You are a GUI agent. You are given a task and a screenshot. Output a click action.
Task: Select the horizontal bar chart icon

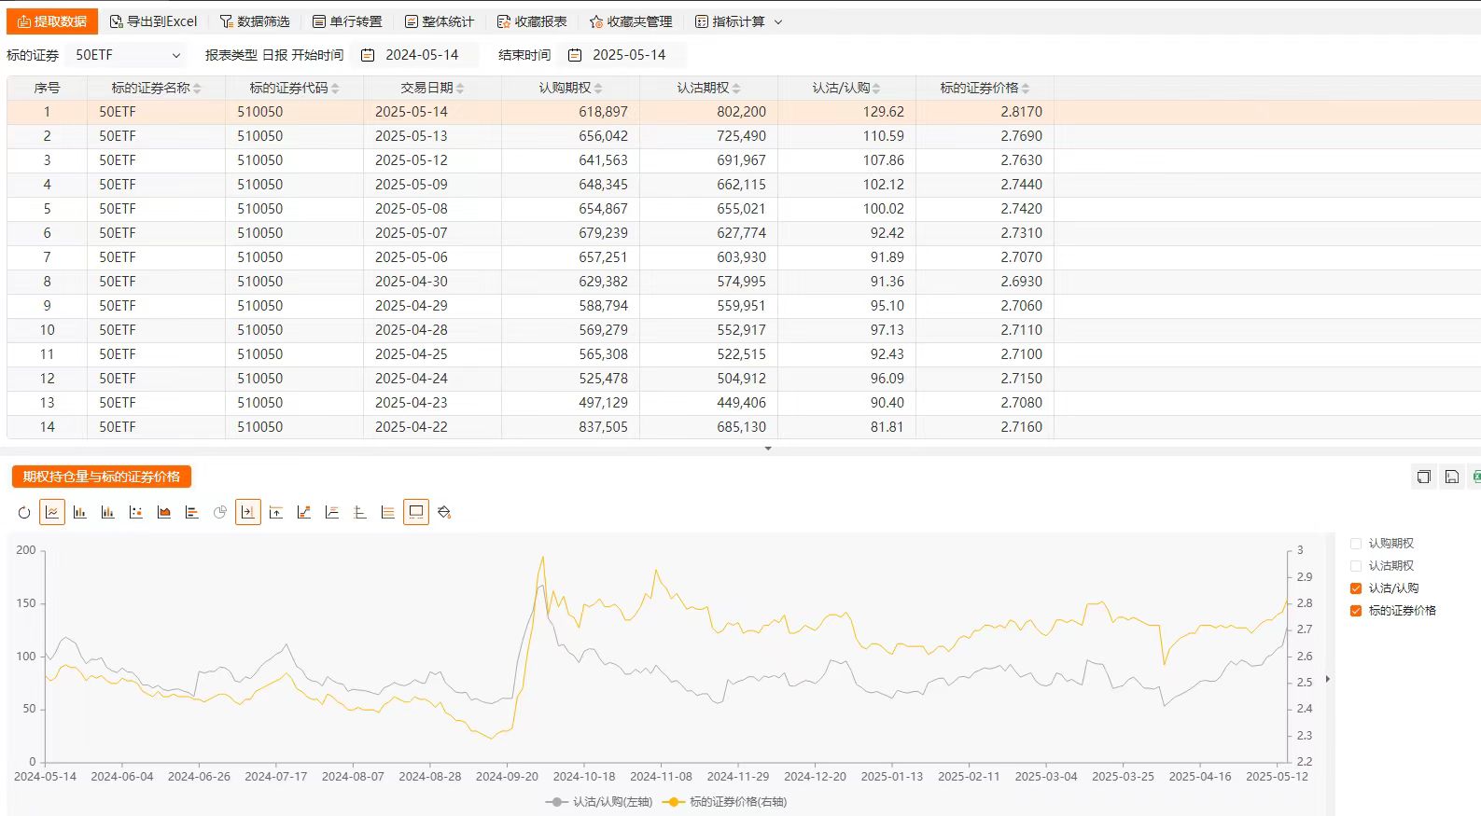coord(192,512)
